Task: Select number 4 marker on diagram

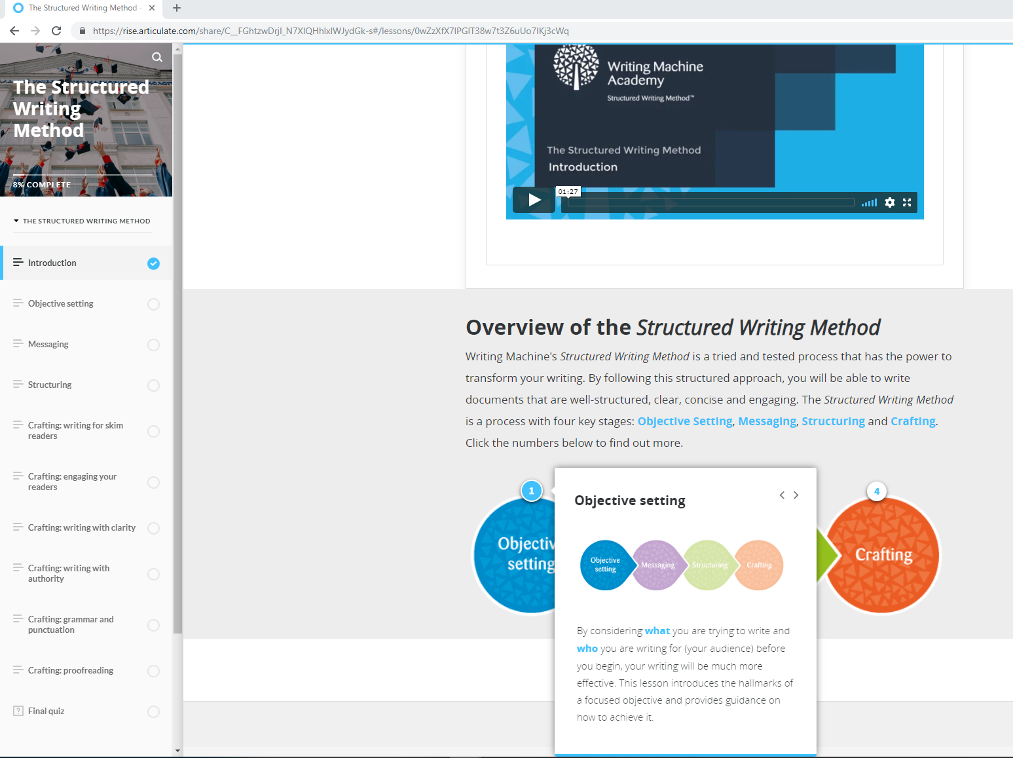Action: tap(877, 491)
